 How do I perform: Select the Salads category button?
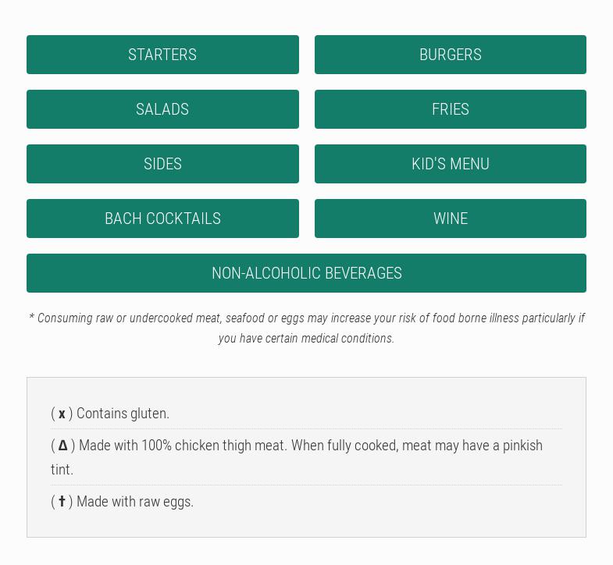(162, 109)
